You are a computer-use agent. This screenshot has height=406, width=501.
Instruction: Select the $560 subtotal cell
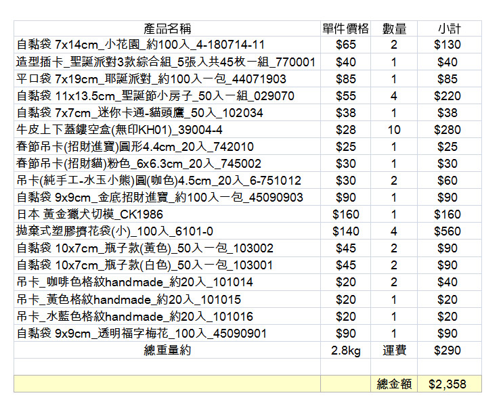pyautogui.click(x=448, y=231)
